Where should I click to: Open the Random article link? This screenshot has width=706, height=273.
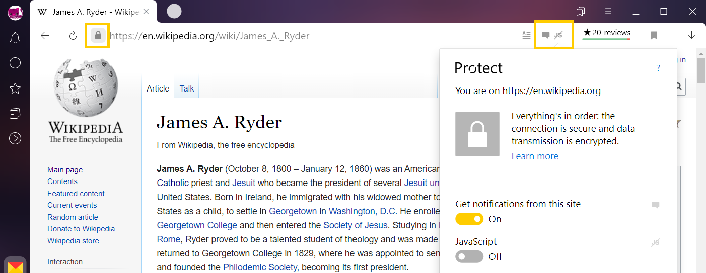click(73, 217)
